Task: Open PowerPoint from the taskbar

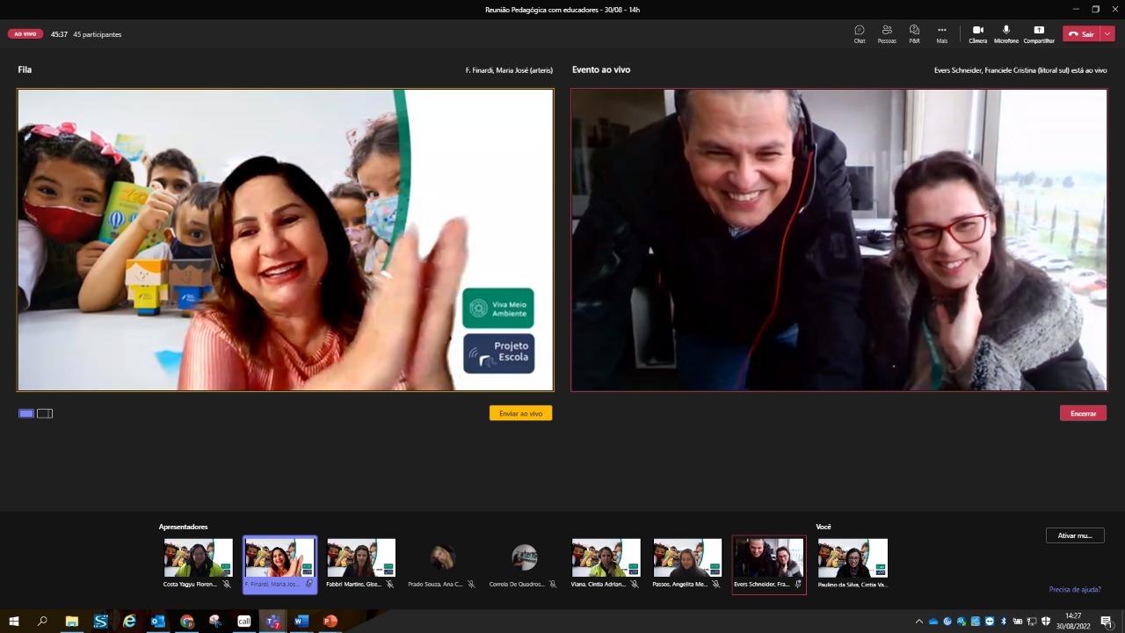Action: click(x=330, y=622)
